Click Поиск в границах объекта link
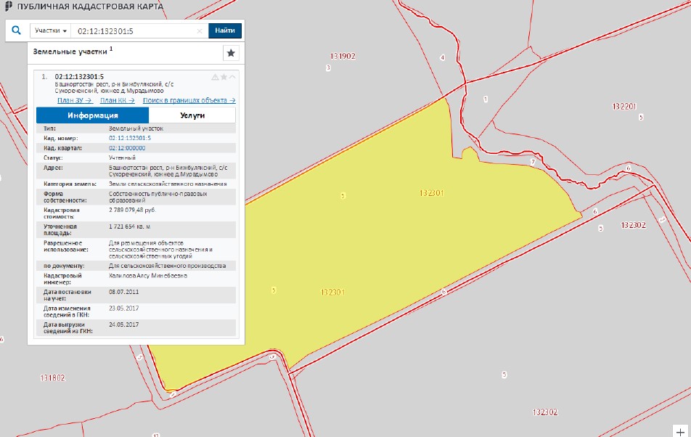 point(189,100)
